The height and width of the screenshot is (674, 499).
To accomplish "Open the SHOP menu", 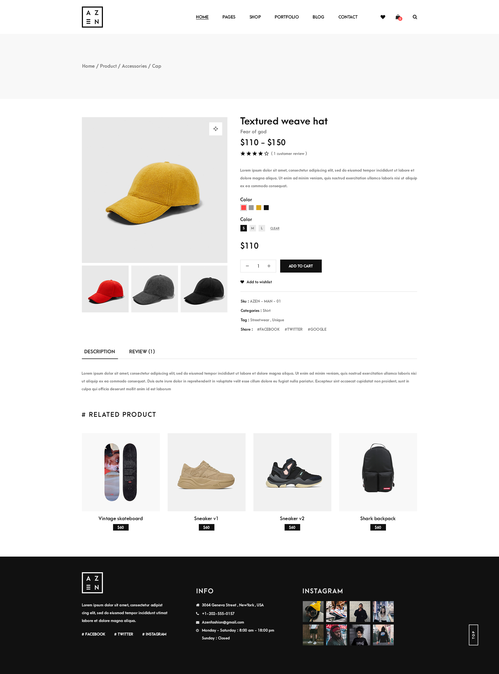I will (x=255, y=17).
